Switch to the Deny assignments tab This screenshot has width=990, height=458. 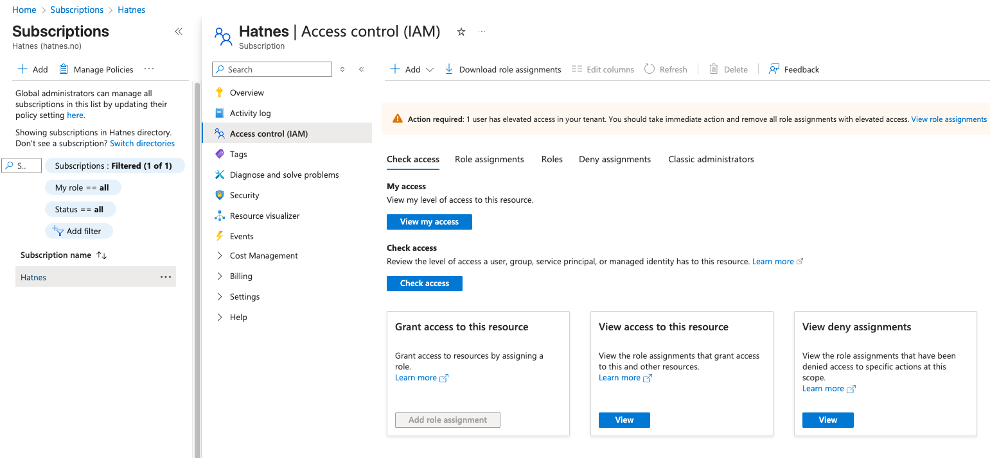click(615, 160)
